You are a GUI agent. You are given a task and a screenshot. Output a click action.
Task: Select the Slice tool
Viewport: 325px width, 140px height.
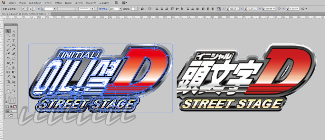click(x=14, y=86)
